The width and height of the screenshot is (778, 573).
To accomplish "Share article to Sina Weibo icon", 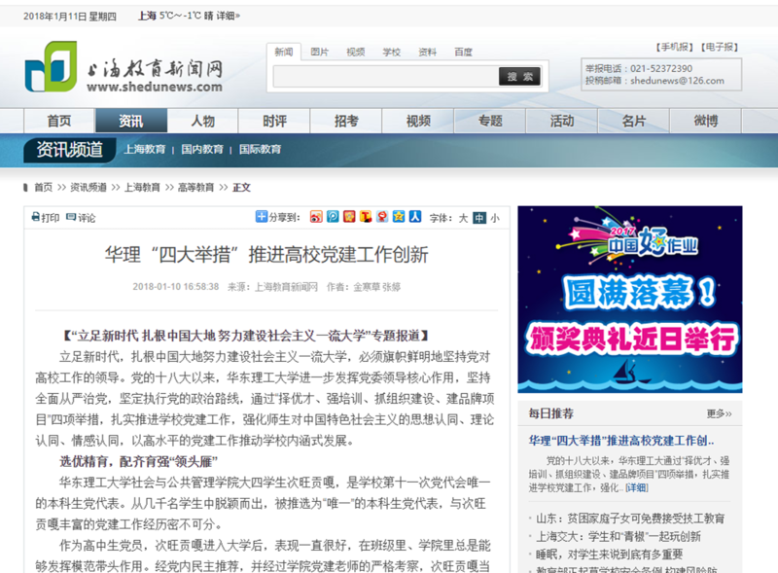I will 316,217.
